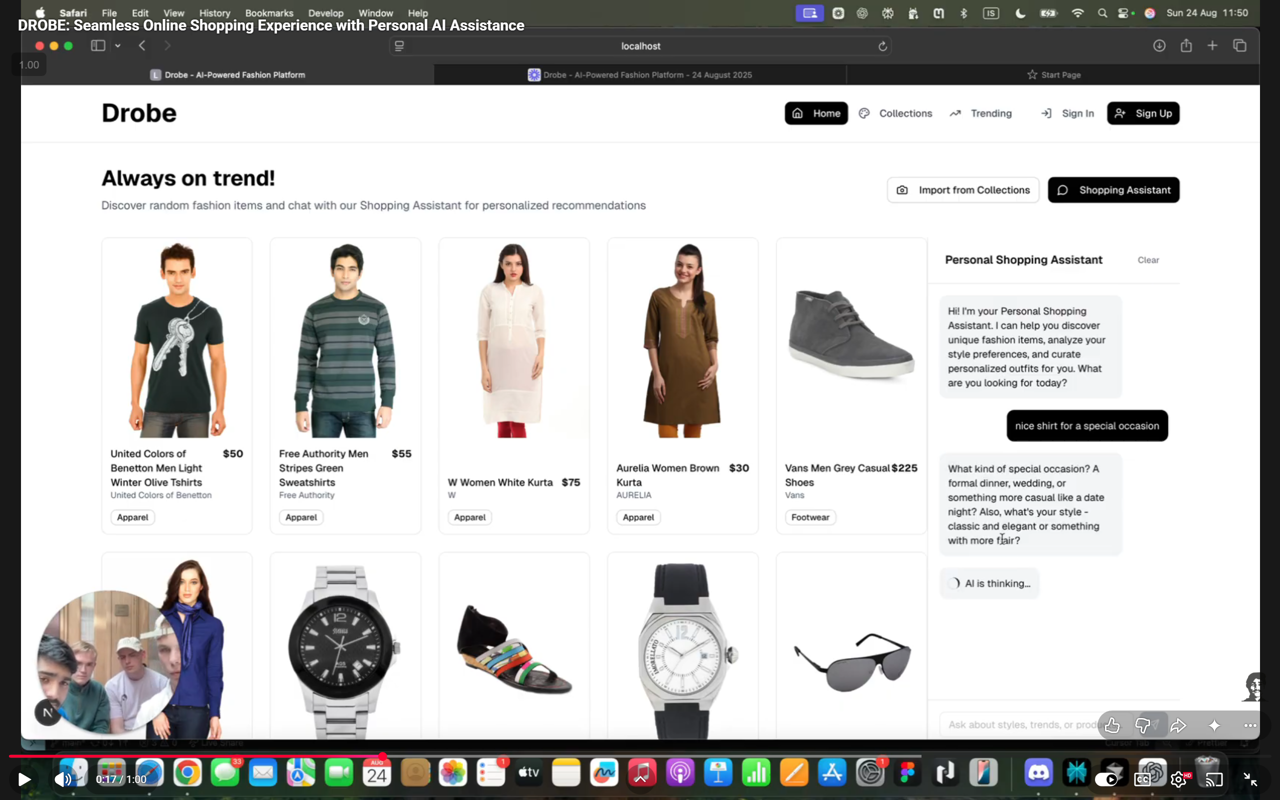
Task: Share the video using arrow icon
Action: (x=1178, y=725)
